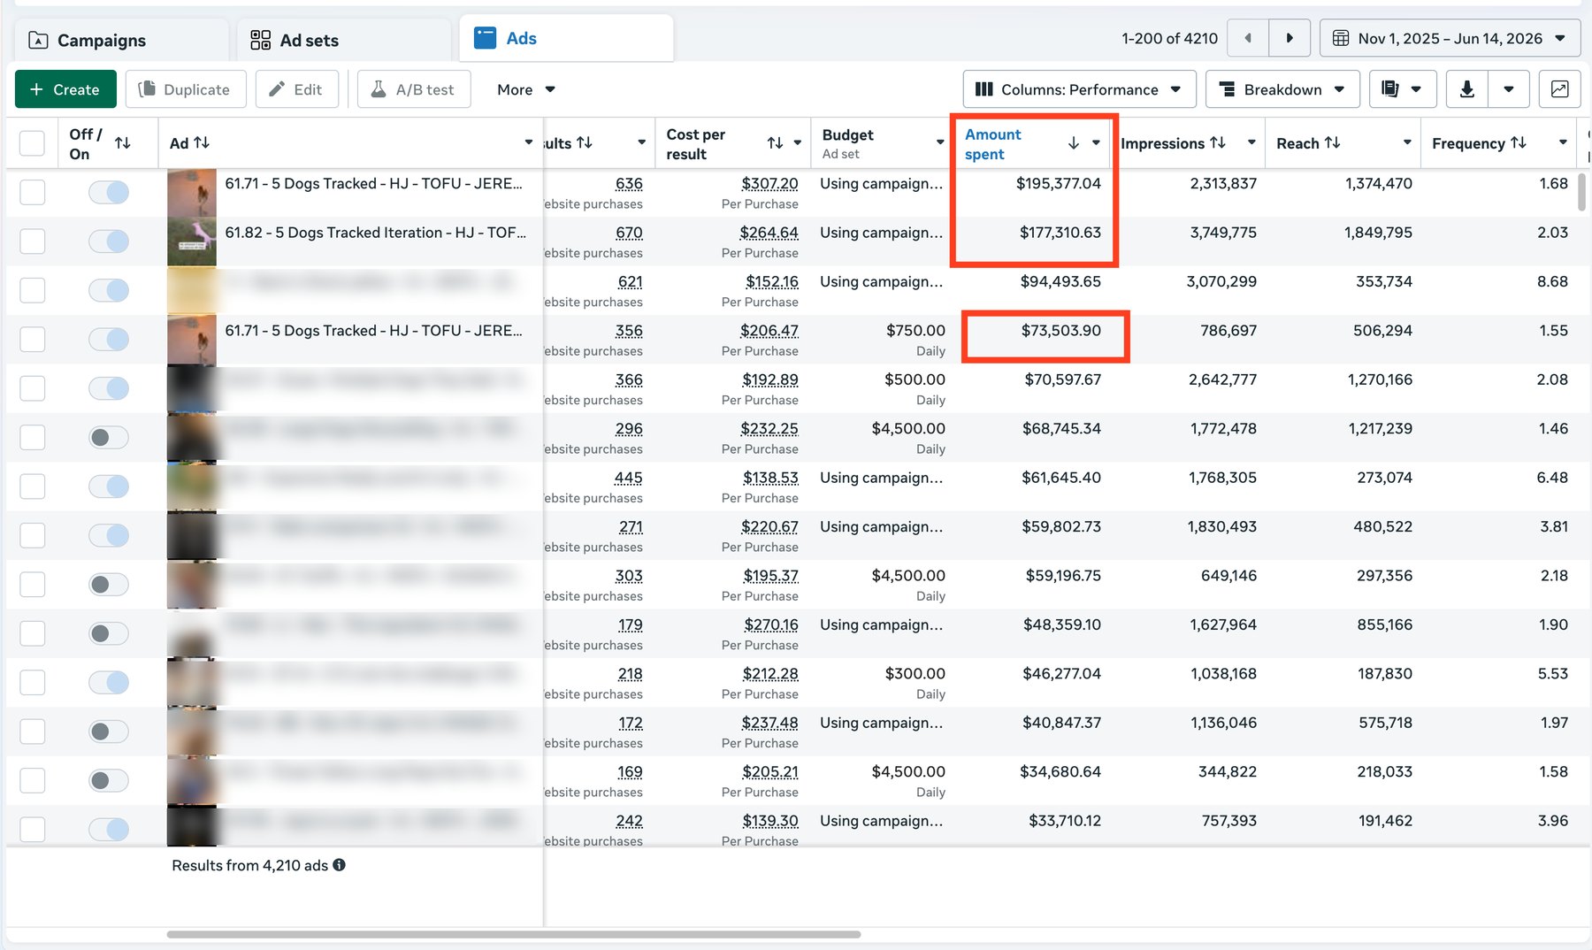Image resolution: width=1592 pixels, height=950 pixels.
Task: Toggle the ad with $33,710.12 spent
Action: tap(109, 829)
